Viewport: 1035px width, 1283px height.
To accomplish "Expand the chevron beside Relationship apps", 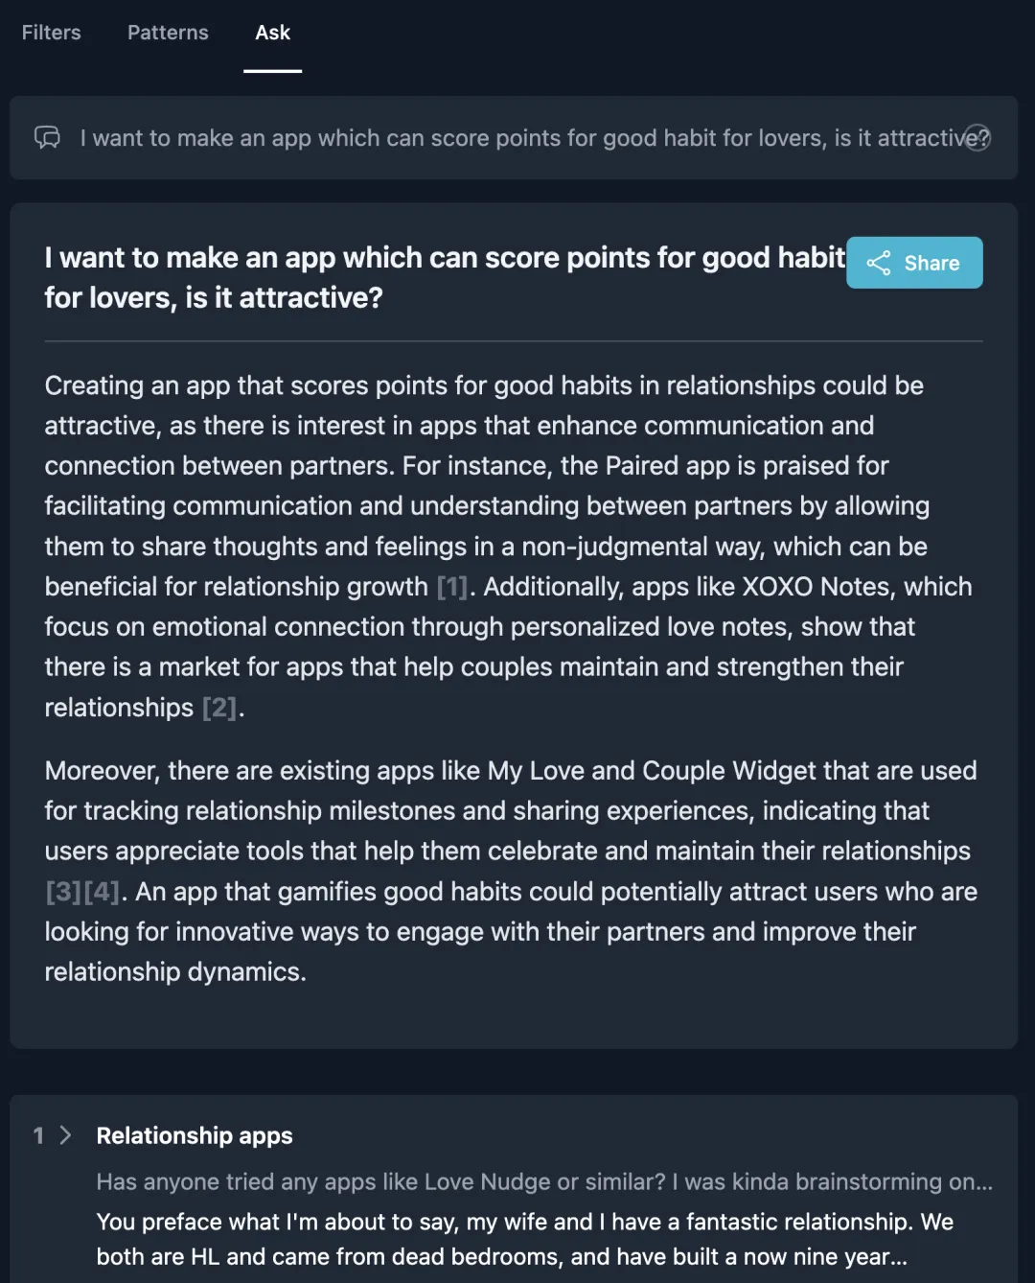I will point(65,1135).
